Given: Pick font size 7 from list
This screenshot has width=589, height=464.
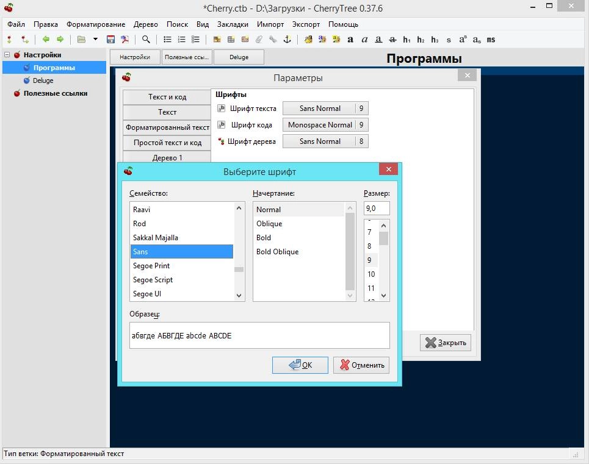Looking at the screenshot, I should pos(372,232).
